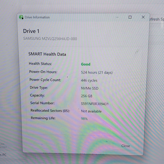This screenshot has width=164, height=164.
Task: Click the Drive 1 heading
Action: click(x=31, y=31)
